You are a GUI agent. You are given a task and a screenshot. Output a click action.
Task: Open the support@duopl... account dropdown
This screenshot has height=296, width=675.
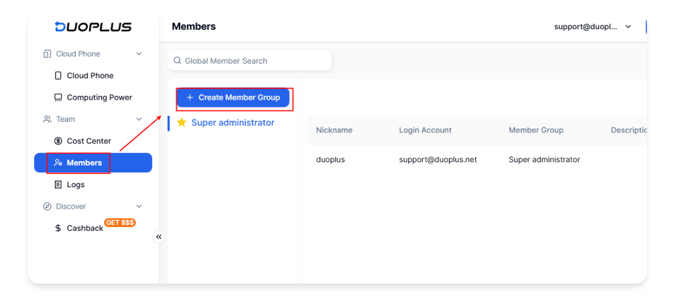(593, 27)
